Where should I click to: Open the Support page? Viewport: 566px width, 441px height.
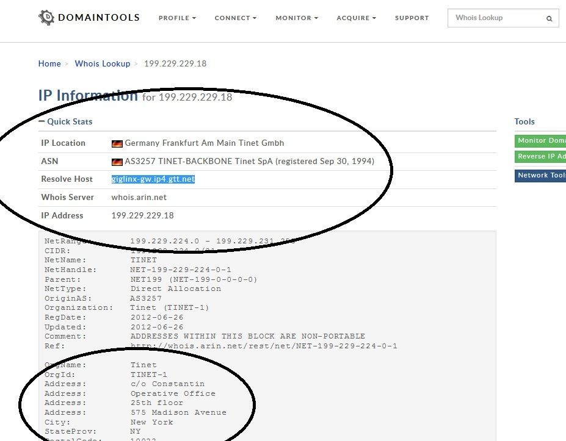[x=412, y=18]
